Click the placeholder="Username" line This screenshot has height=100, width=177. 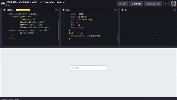click(32, 22)
